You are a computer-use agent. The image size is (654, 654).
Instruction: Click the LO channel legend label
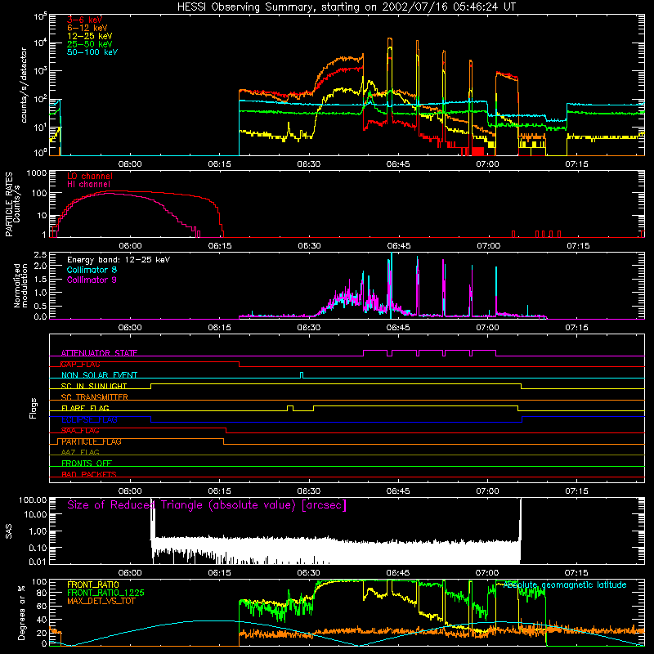[x=90, y=176]
